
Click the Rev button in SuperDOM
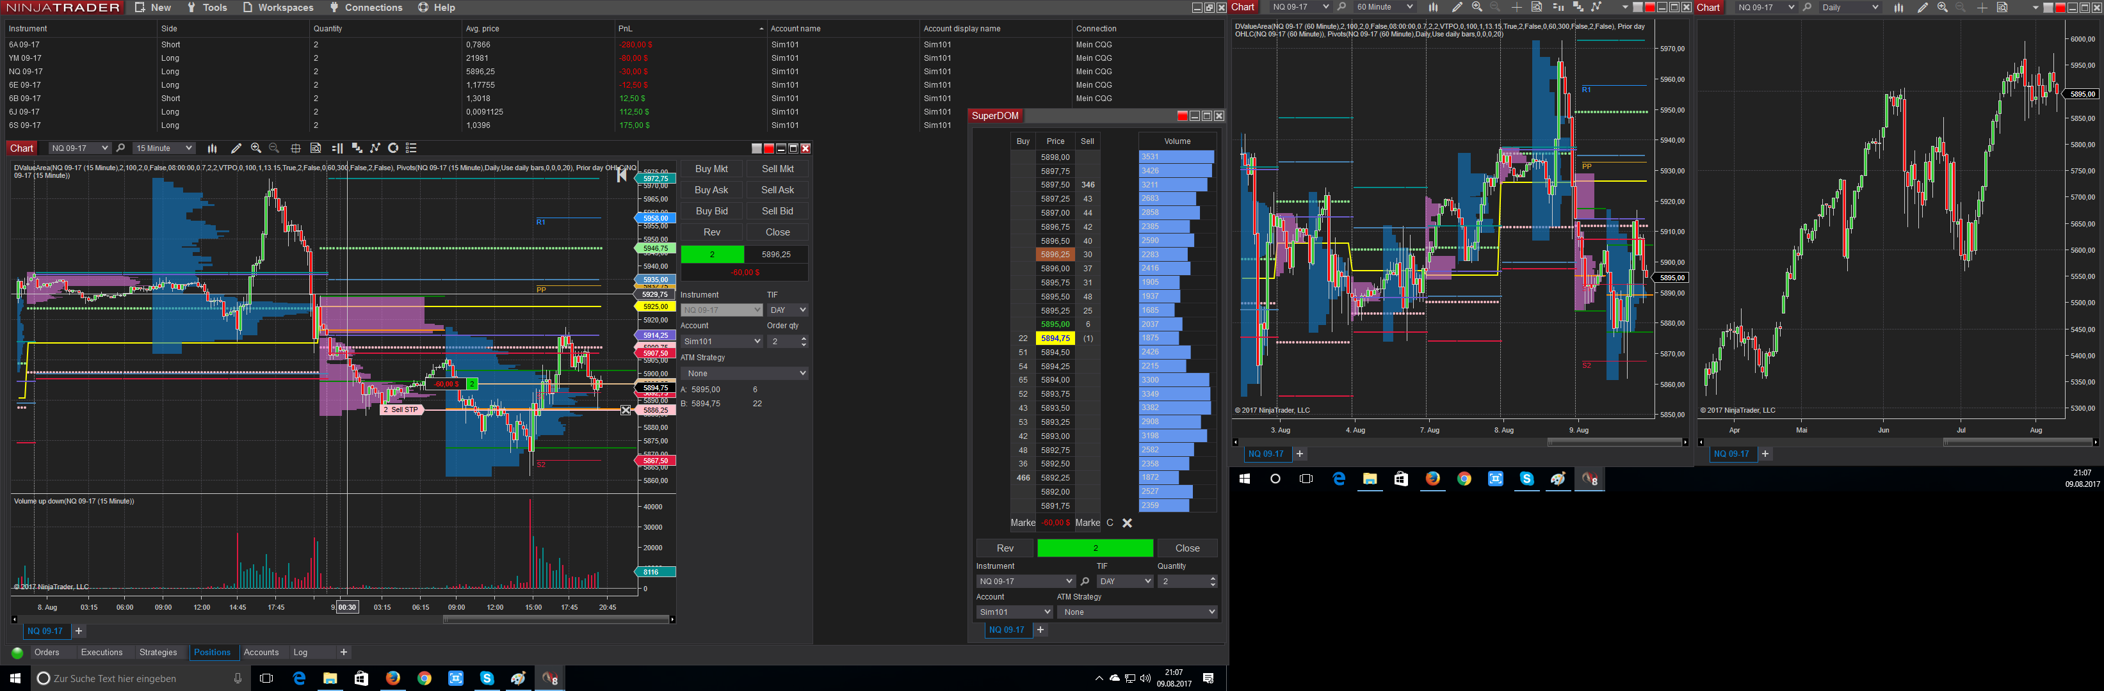pos(1005,548)
